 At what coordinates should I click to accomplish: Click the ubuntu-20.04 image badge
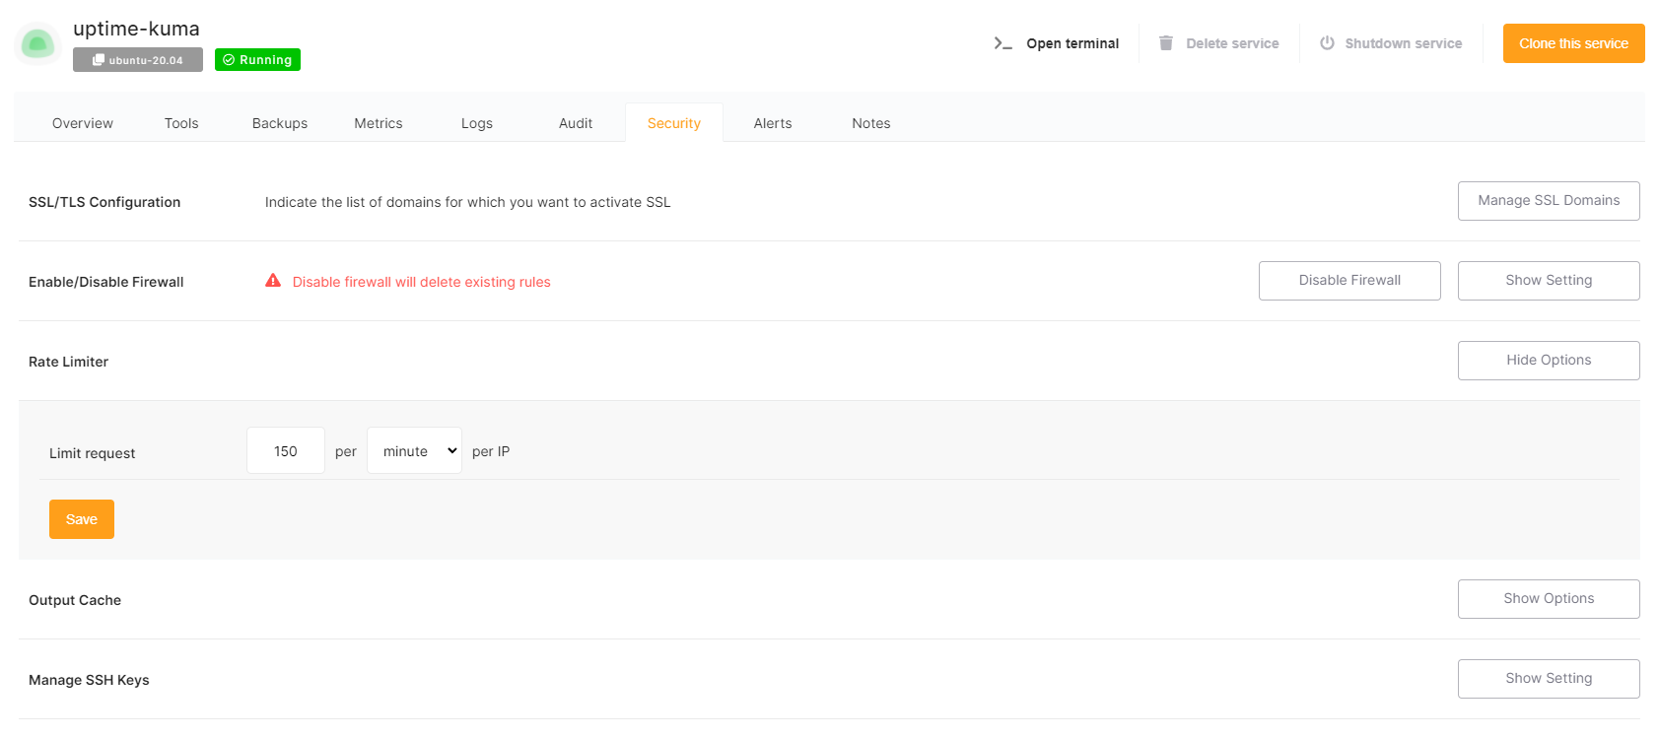(x=138, y=60)
